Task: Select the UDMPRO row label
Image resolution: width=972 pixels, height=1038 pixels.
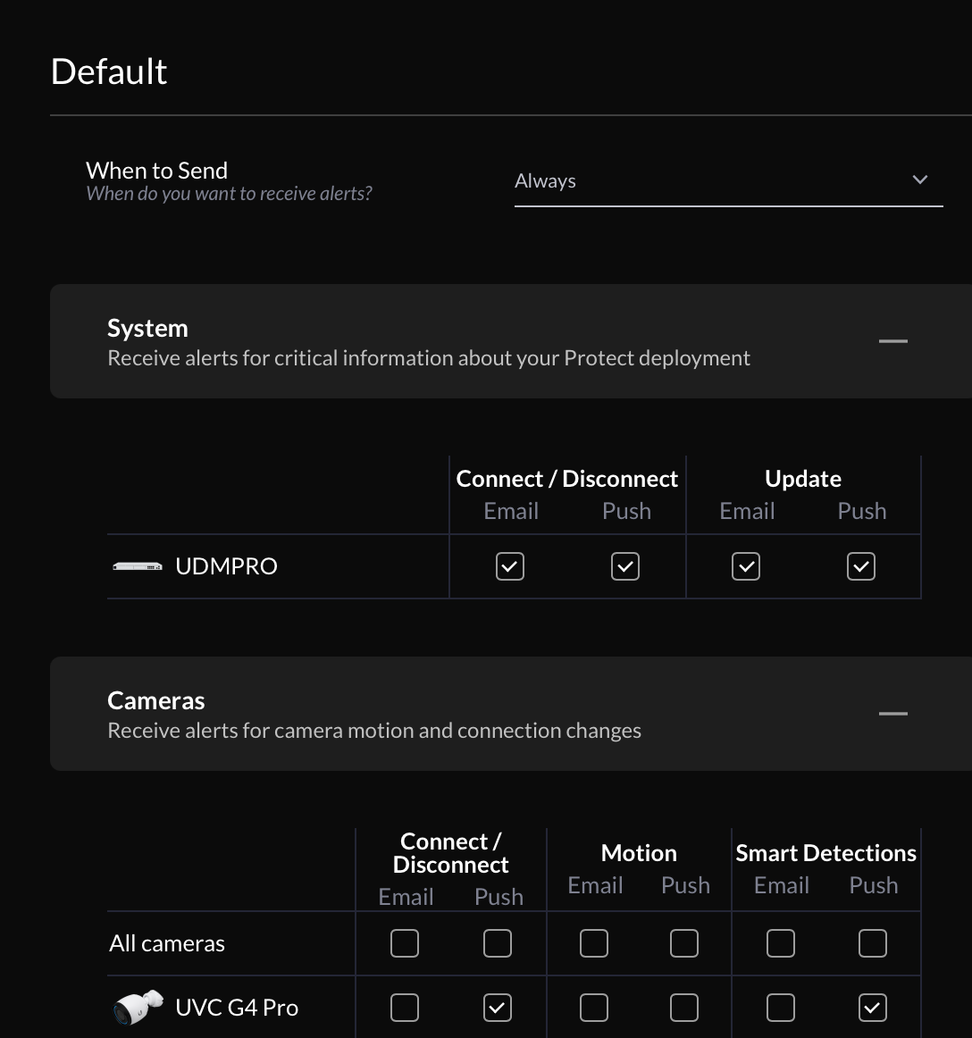Action: [x=226, y=566]
